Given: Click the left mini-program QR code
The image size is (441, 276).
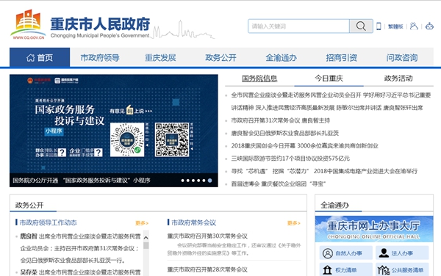Looking at the screenshot, I should [127, 139].
